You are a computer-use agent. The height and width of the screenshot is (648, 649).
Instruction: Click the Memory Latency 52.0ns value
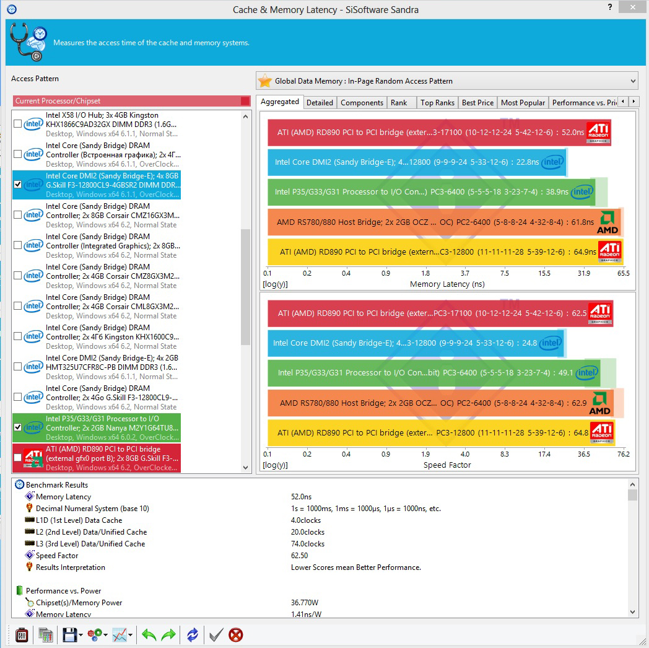(302, 496)
